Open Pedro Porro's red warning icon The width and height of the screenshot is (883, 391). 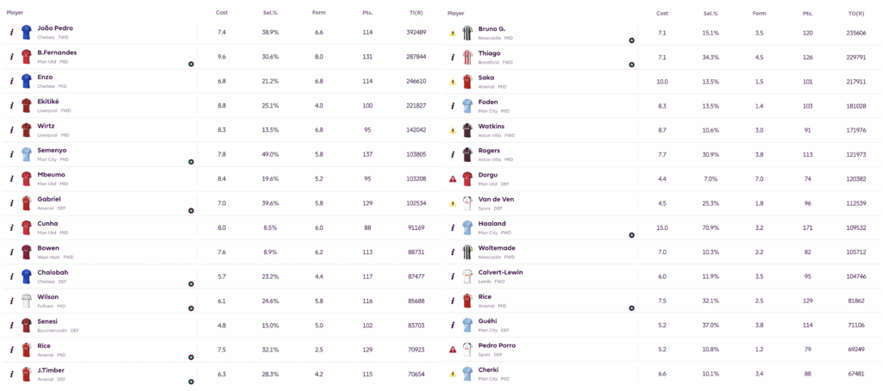453,350
